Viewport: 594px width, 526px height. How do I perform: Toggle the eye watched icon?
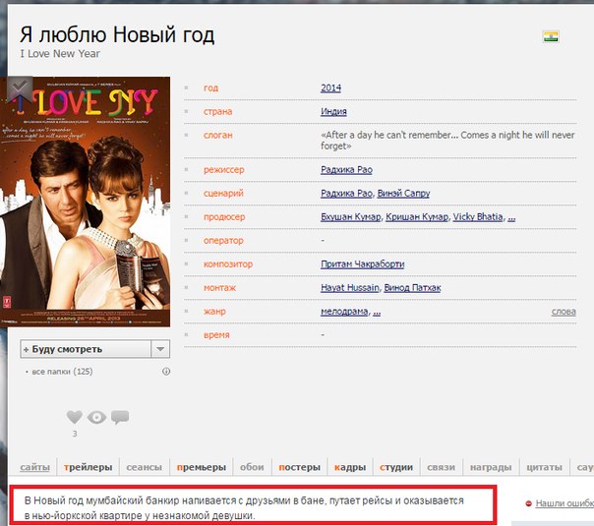(x=96, y=417)
